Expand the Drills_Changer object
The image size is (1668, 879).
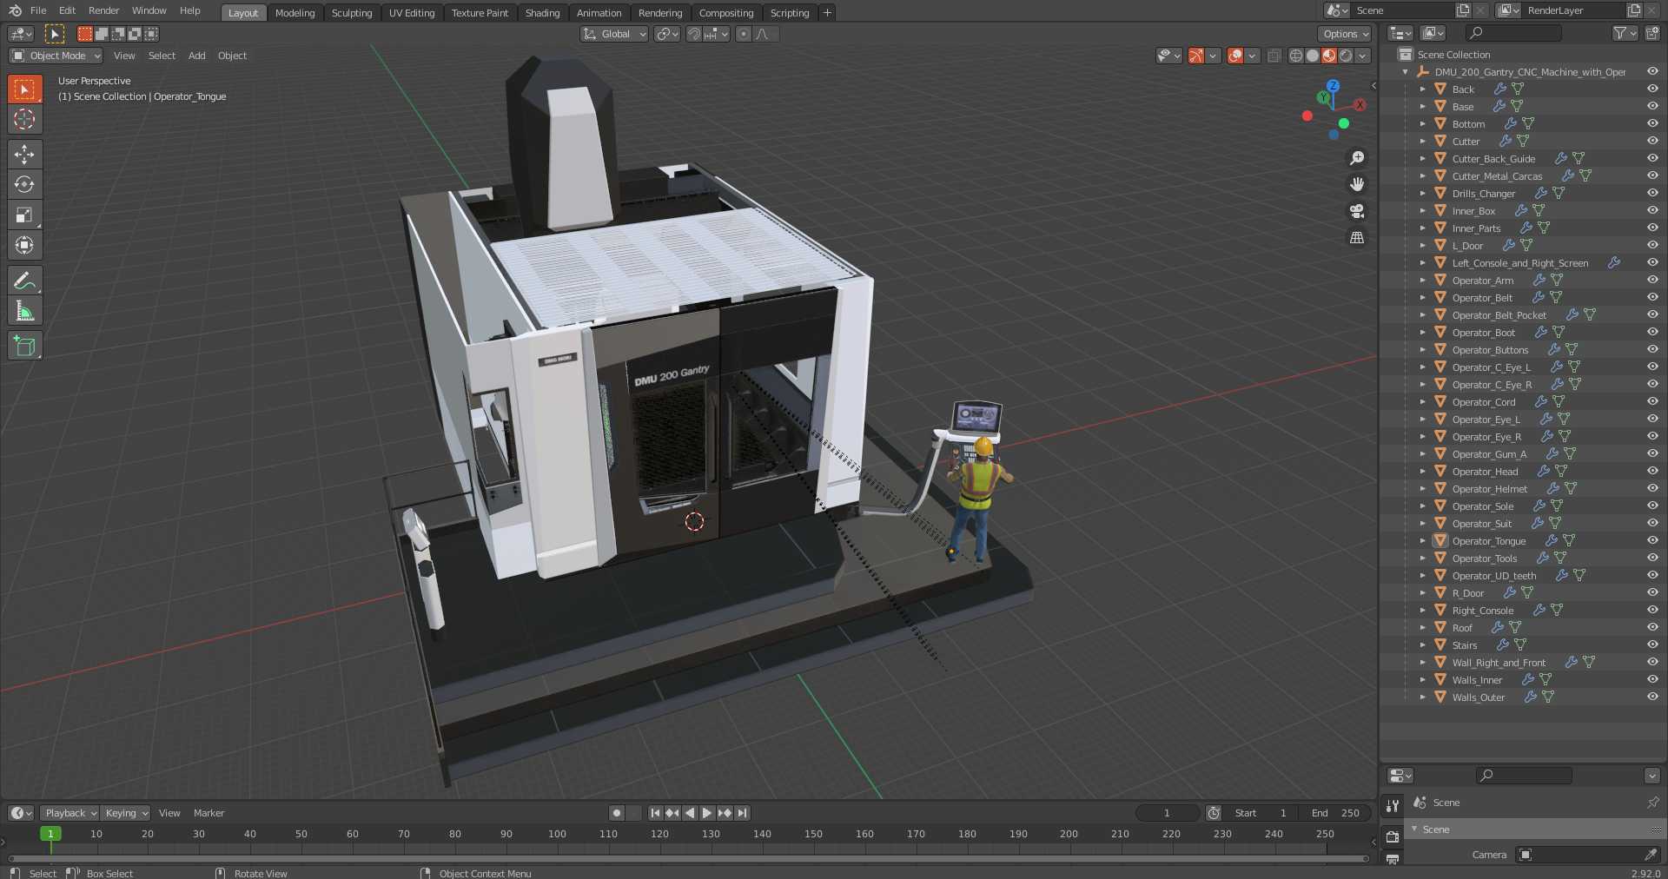pos(1422,193)
